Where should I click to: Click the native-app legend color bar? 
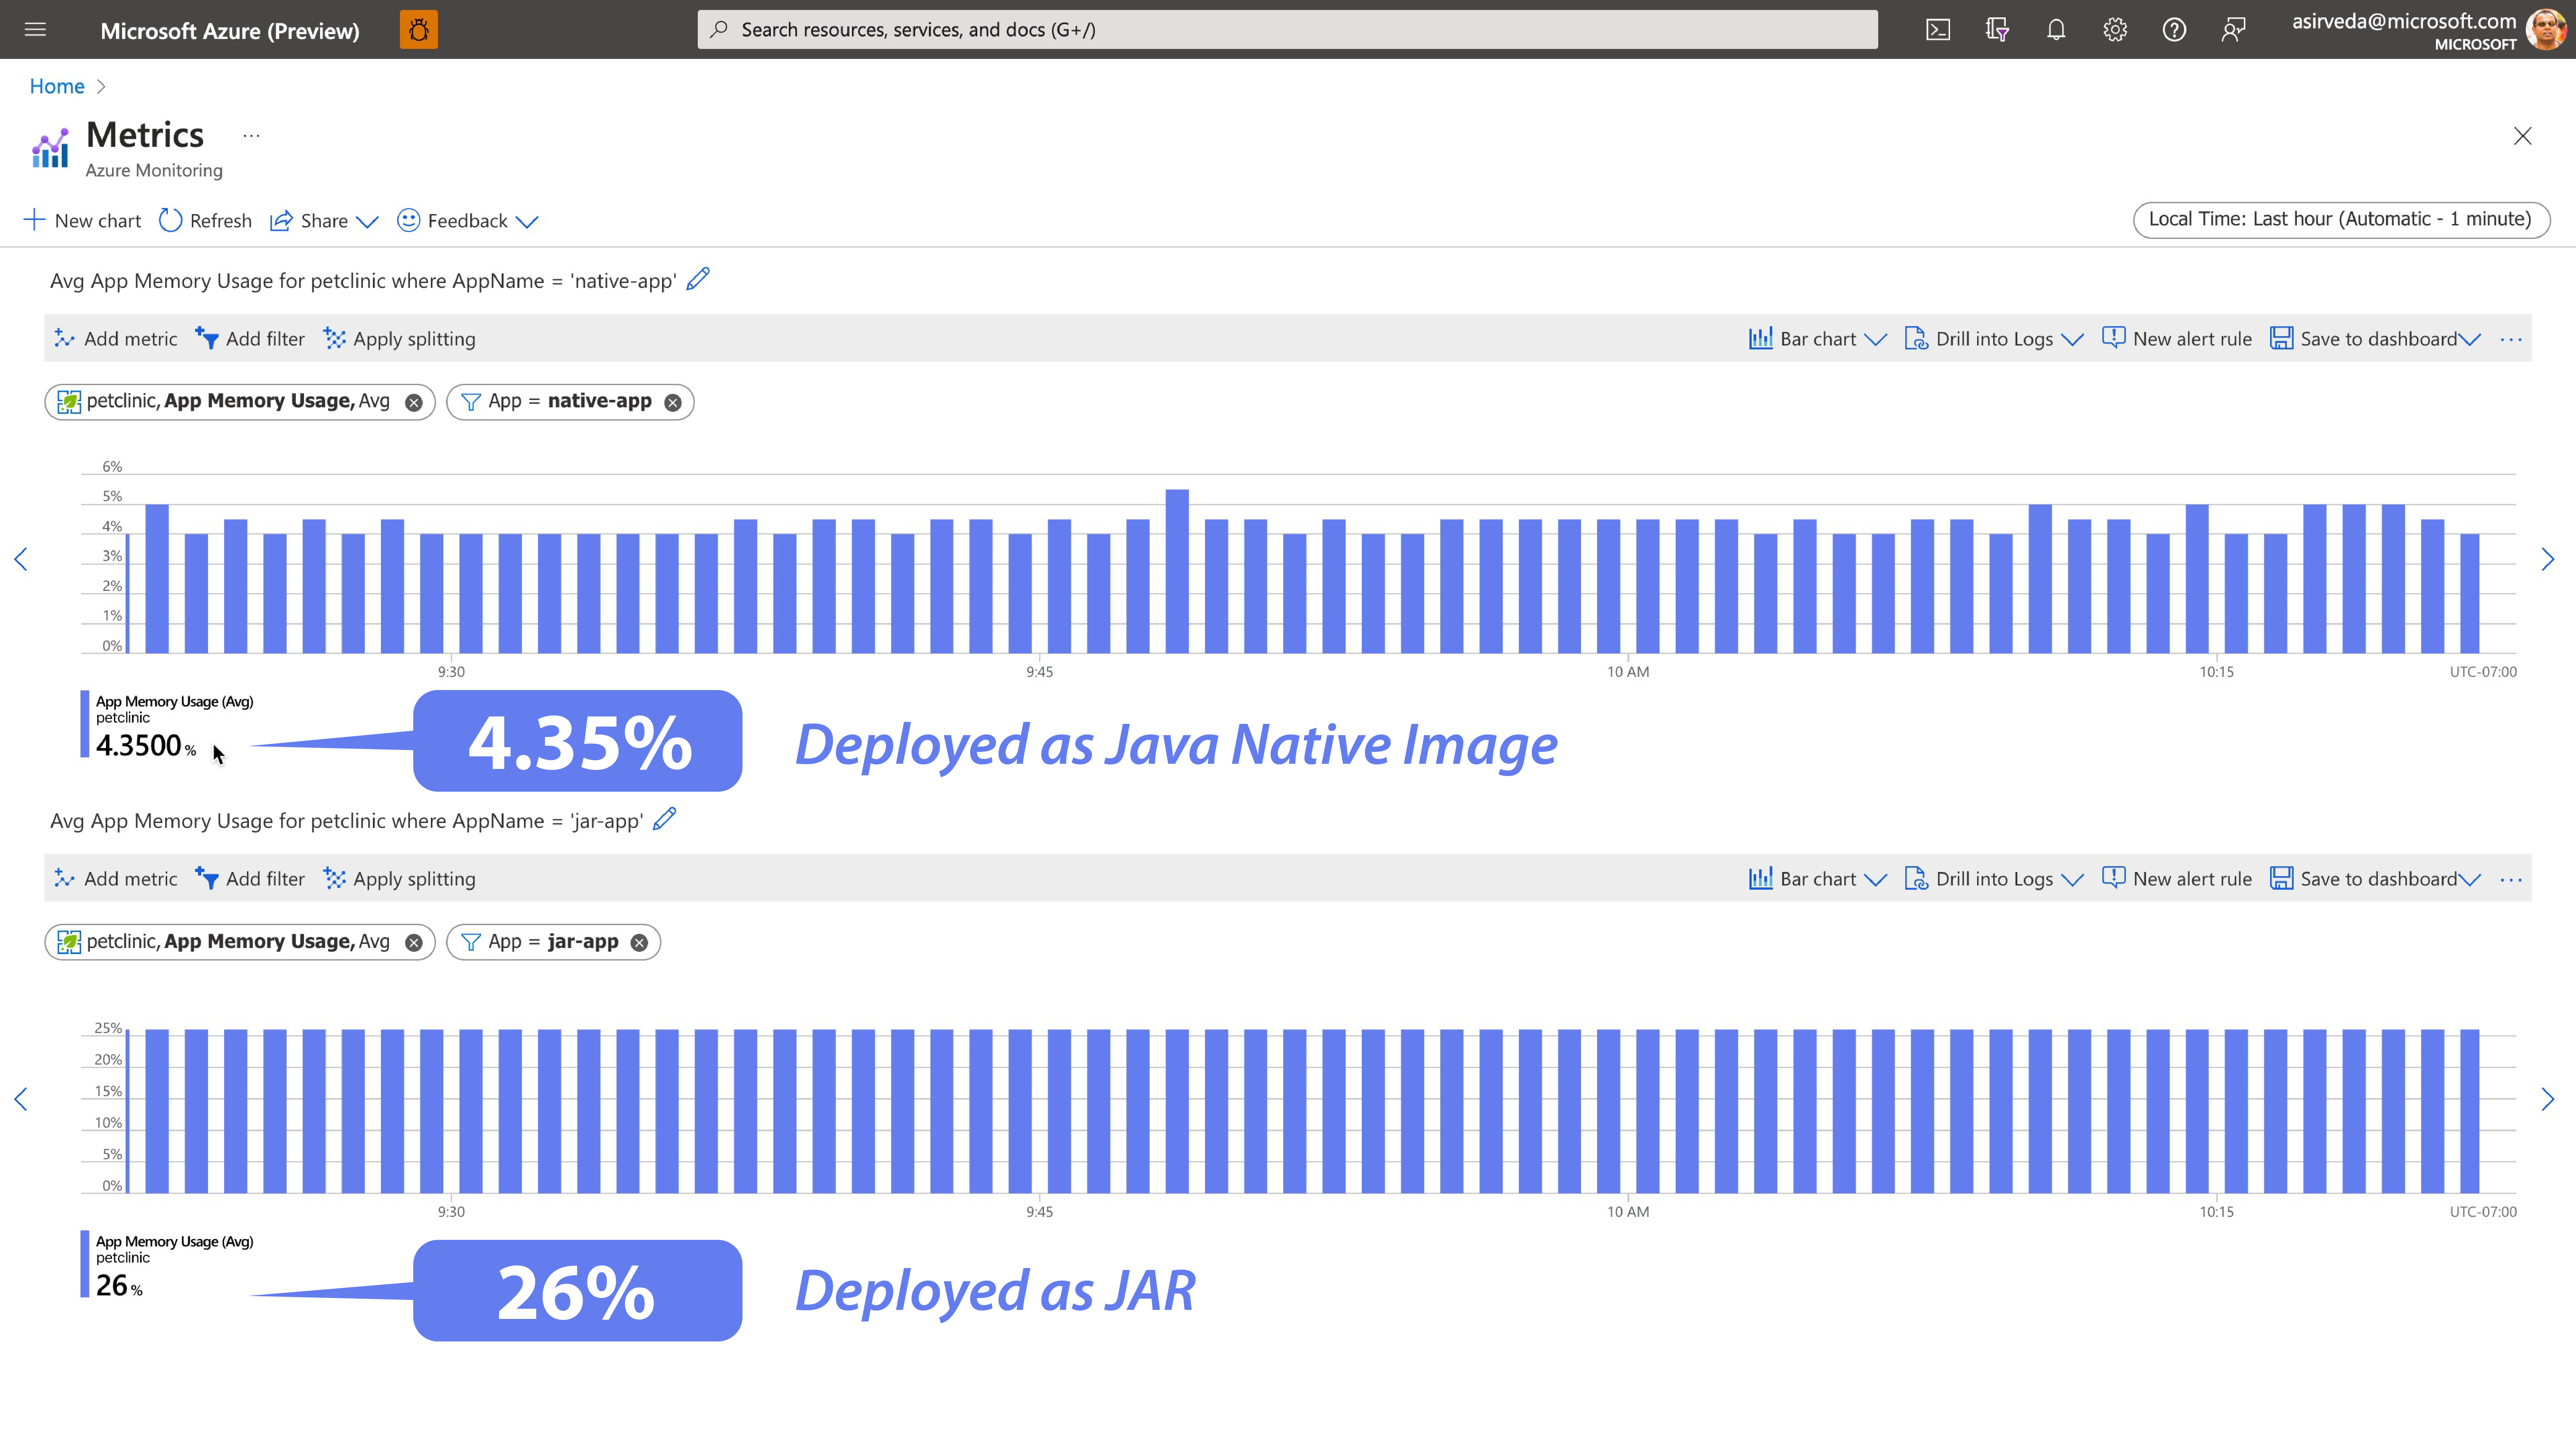tap(85, 724)
